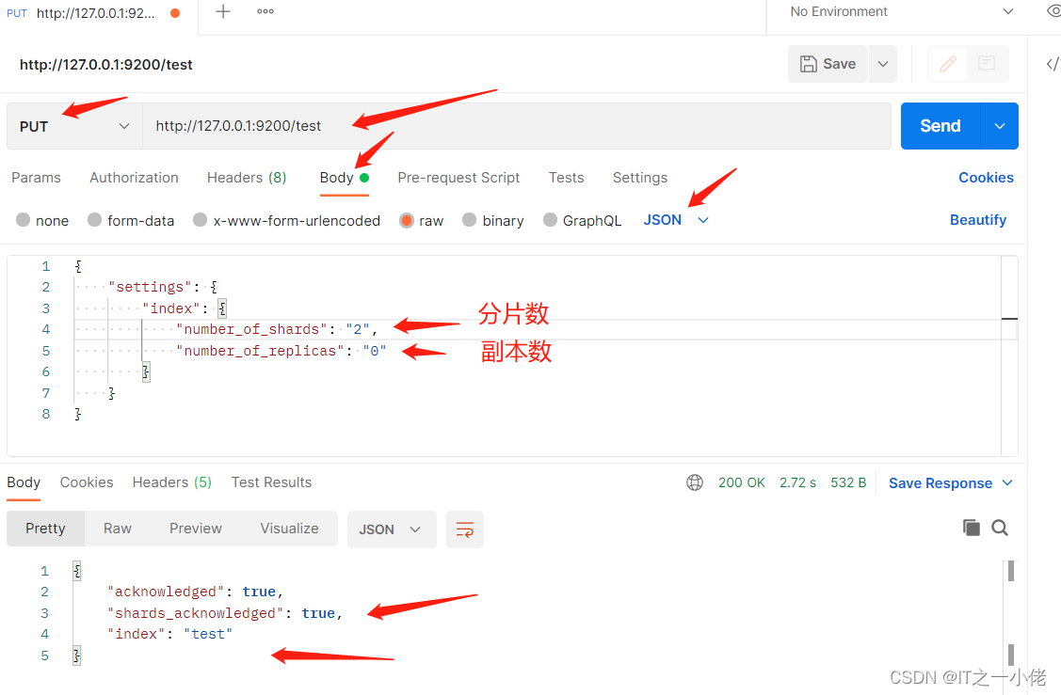
Task: Click the environment quick look eye icon
Action: point(1053,11)
